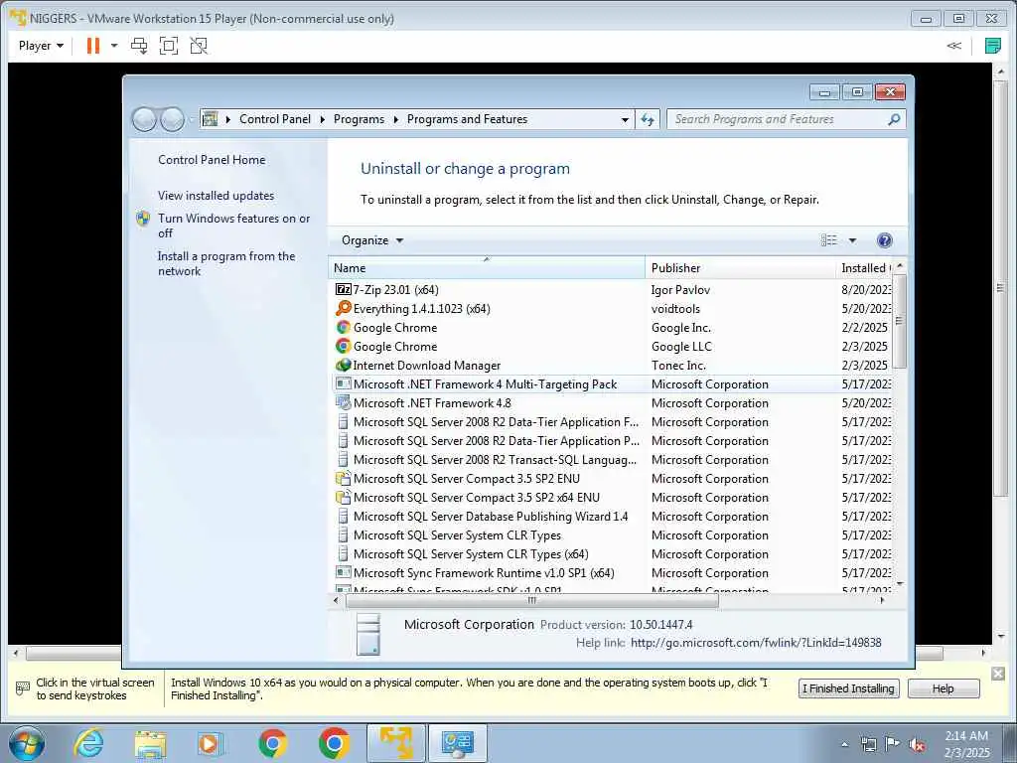Toggle Unity mode icon in VMware toolbar
This screenshot has height=763, width=1017.
(199, 46)
